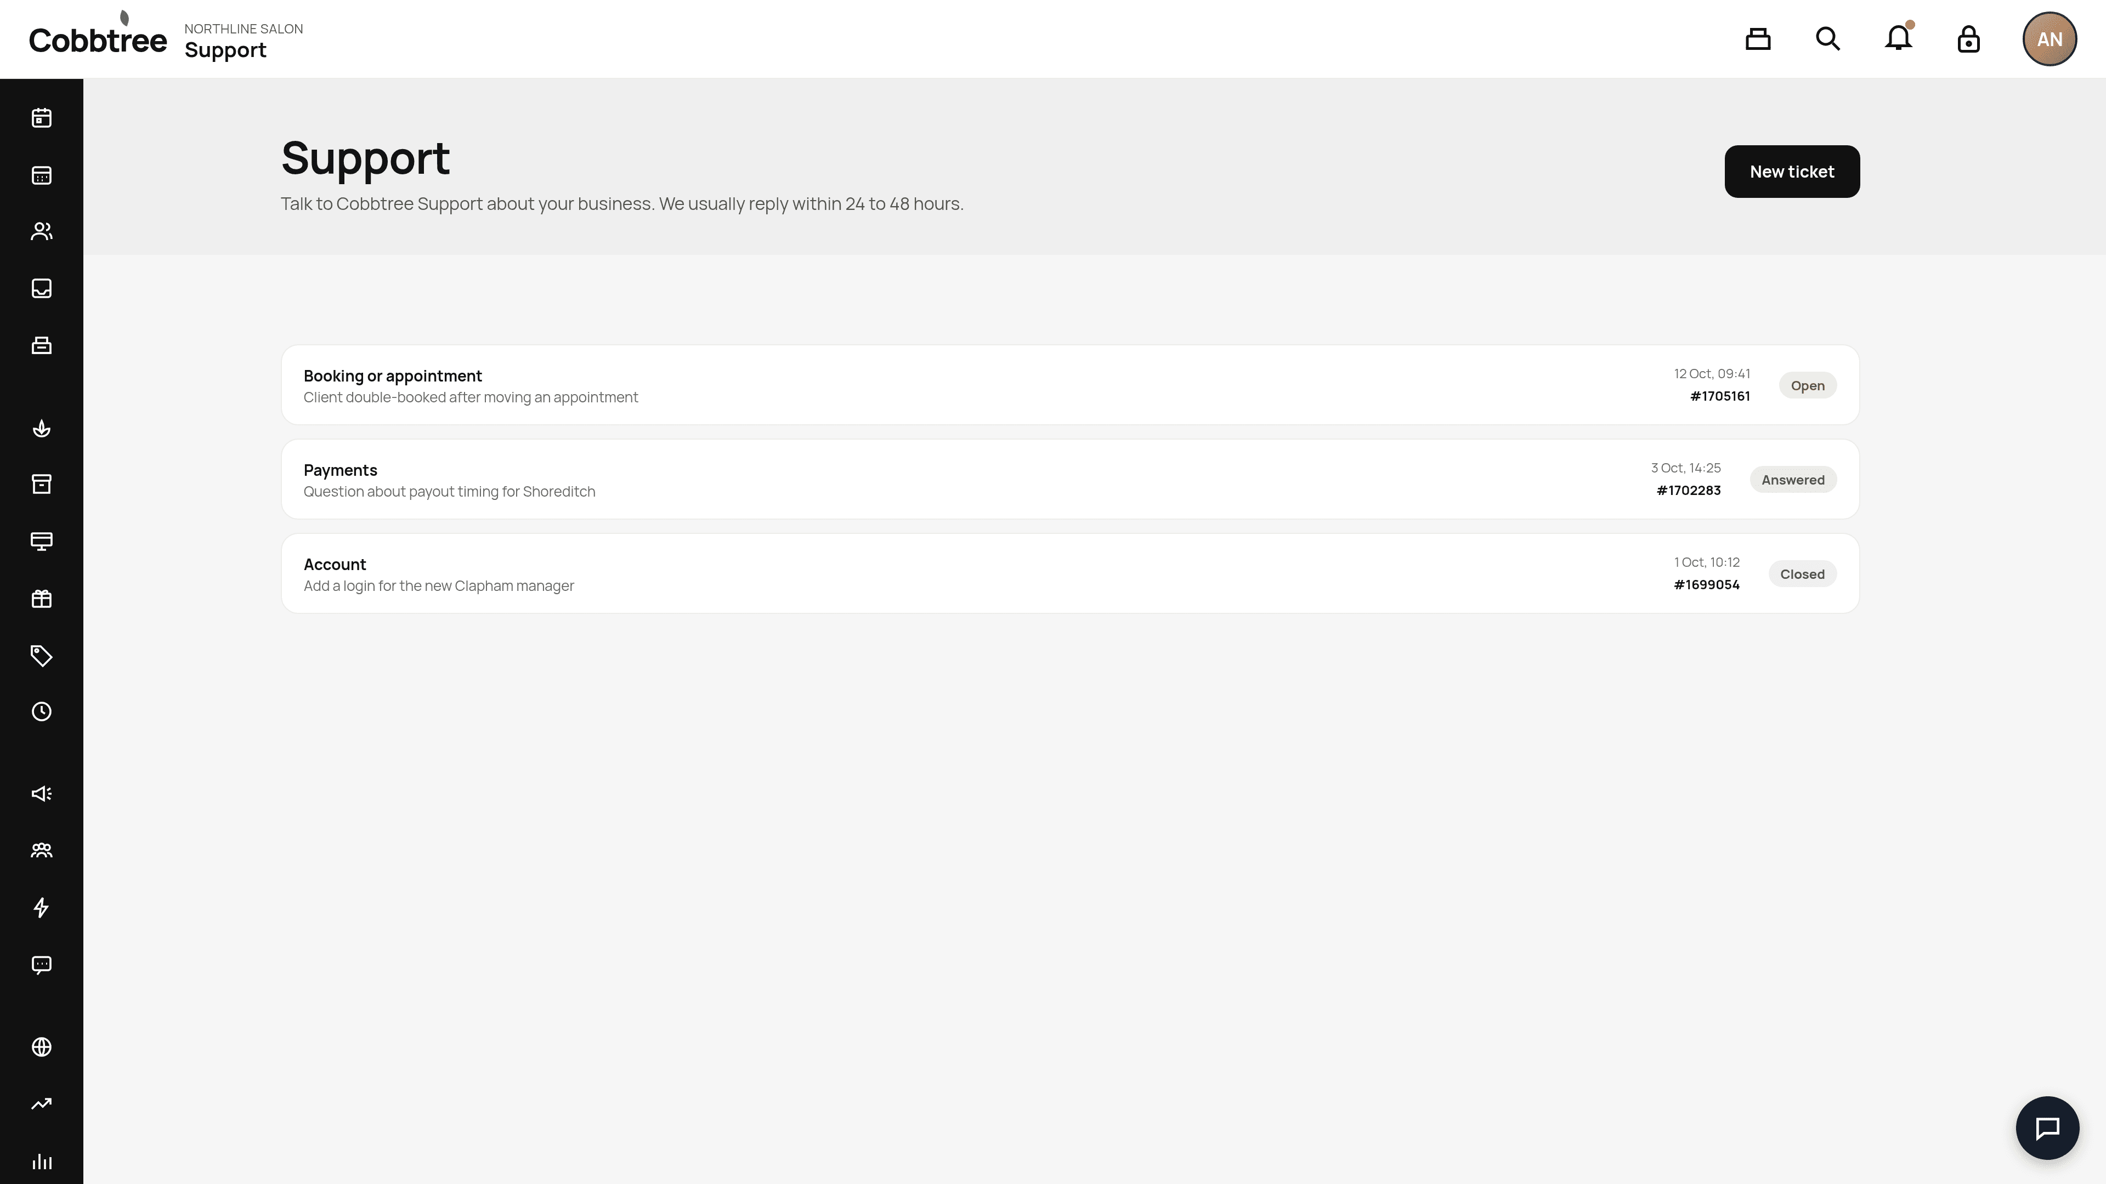
Task: Open the clock icon in sidebar
Action: click(42, 711)
